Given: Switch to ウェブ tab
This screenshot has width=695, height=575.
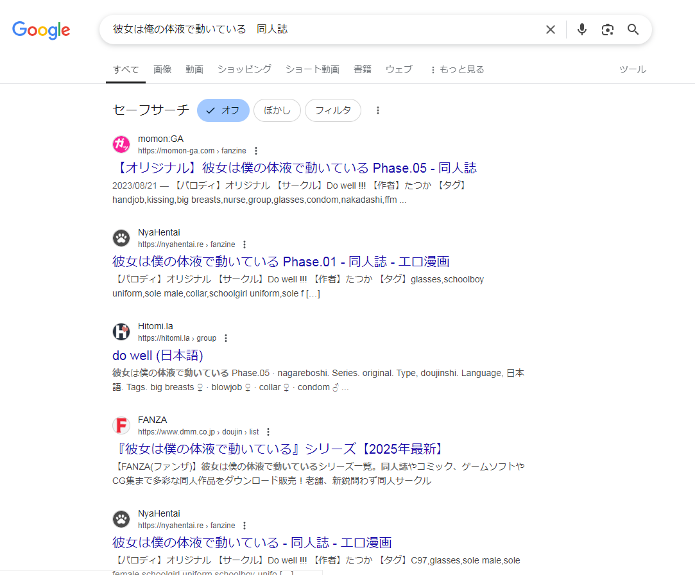Looking at the screenshot, I should tap(399, 69).
